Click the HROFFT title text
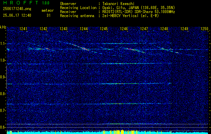This screenshot has height=134, width=211. coord(20,3)
